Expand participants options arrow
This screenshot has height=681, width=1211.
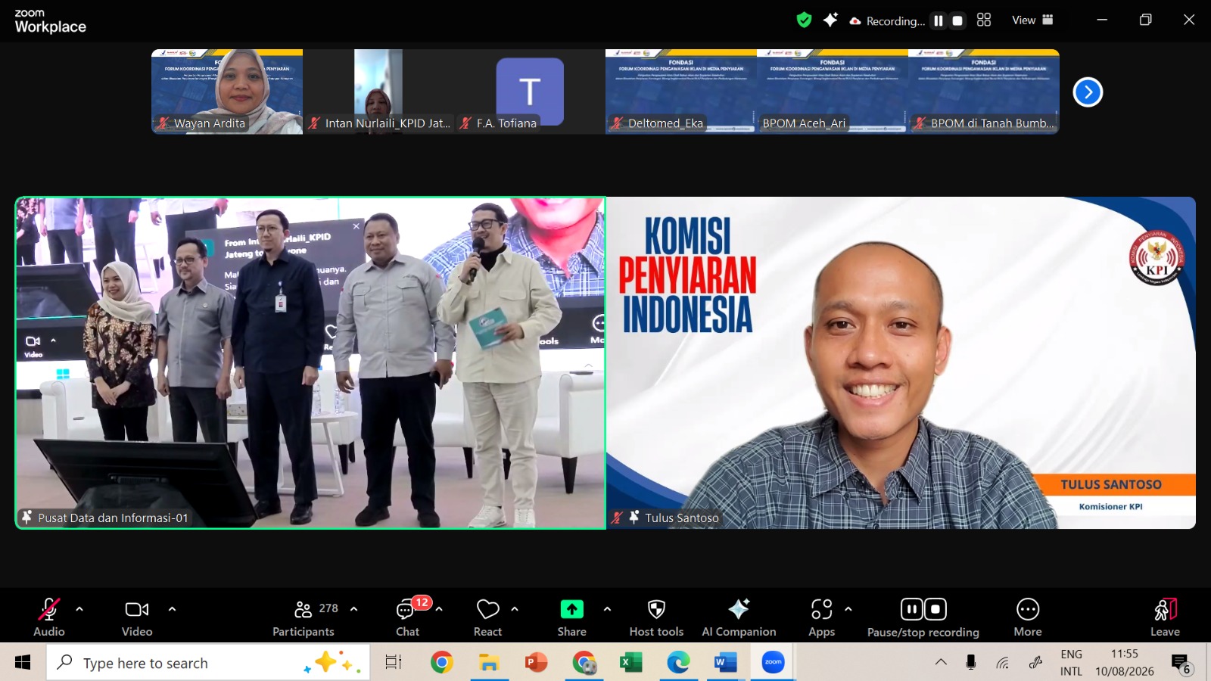click(x=353, y=609)
